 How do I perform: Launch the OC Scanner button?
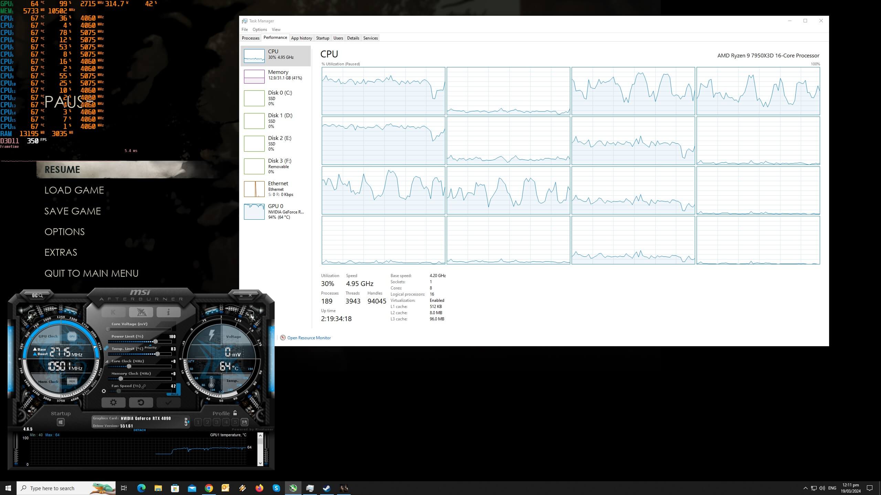coord(37,295)
